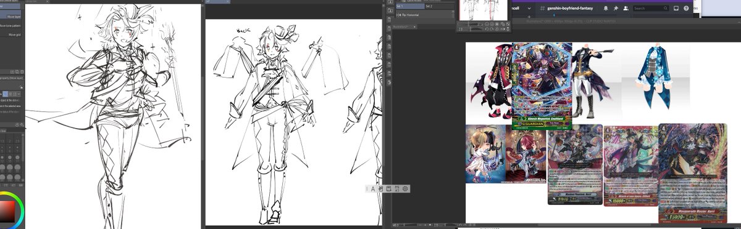This screenshot has height=229, width=741.
Task: Switch to Set 2 quick access tab
Action: pos(440,6)
